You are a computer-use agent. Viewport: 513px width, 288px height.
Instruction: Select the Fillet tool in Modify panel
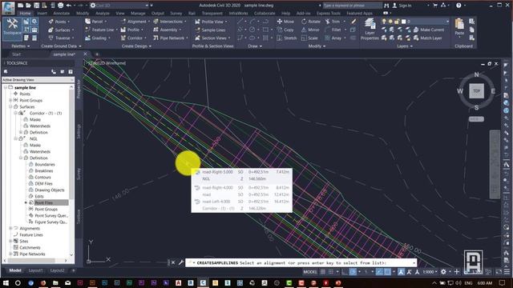(x=333, y=30)
